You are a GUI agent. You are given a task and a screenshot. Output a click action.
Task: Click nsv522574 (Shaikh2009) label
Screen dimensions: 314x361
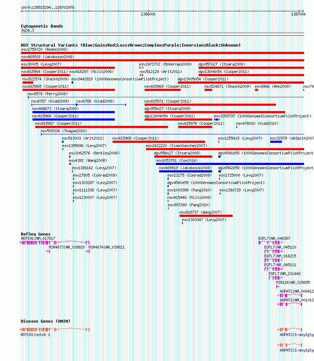pos(46,79)
